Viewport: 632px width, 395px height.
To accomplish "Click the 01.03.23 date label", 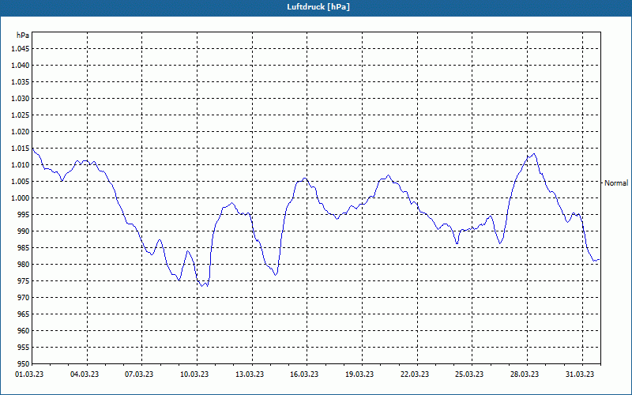I will click(x=29, y=374).
